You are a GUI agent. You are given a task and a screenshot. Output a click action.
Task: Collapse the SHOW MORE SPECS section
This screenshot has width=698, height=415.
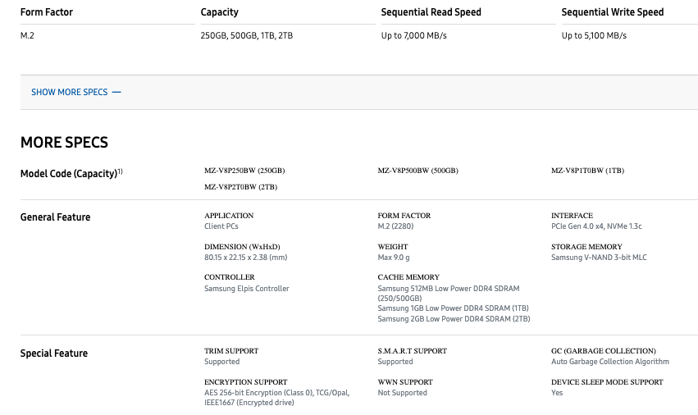75,92
